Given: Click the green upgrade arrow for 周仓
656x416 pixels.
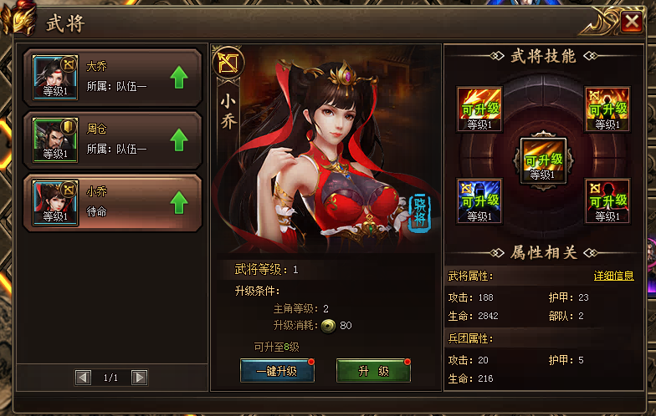Looking at the screenshot, I should click(x=179, y=140).
